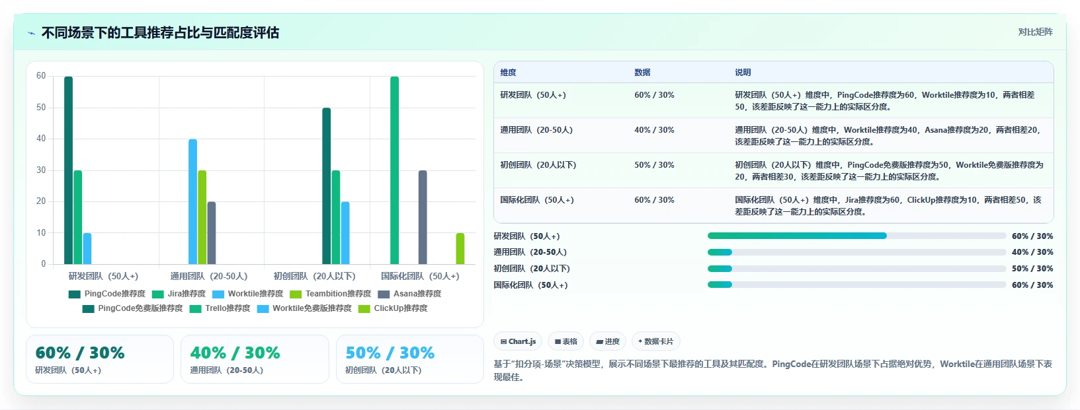Toggle Trello推荐度 legend item
Image resolution: width=1080 pixels, height=410 pixels.
click(x=220, y=308)
